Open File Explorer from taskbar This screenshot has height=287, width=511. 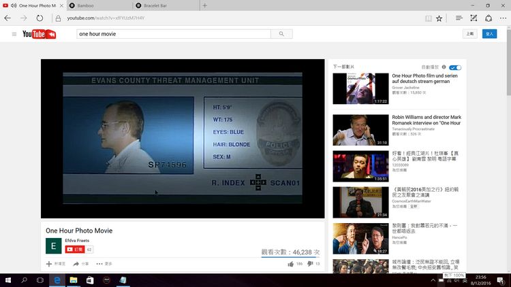point(74,280)
